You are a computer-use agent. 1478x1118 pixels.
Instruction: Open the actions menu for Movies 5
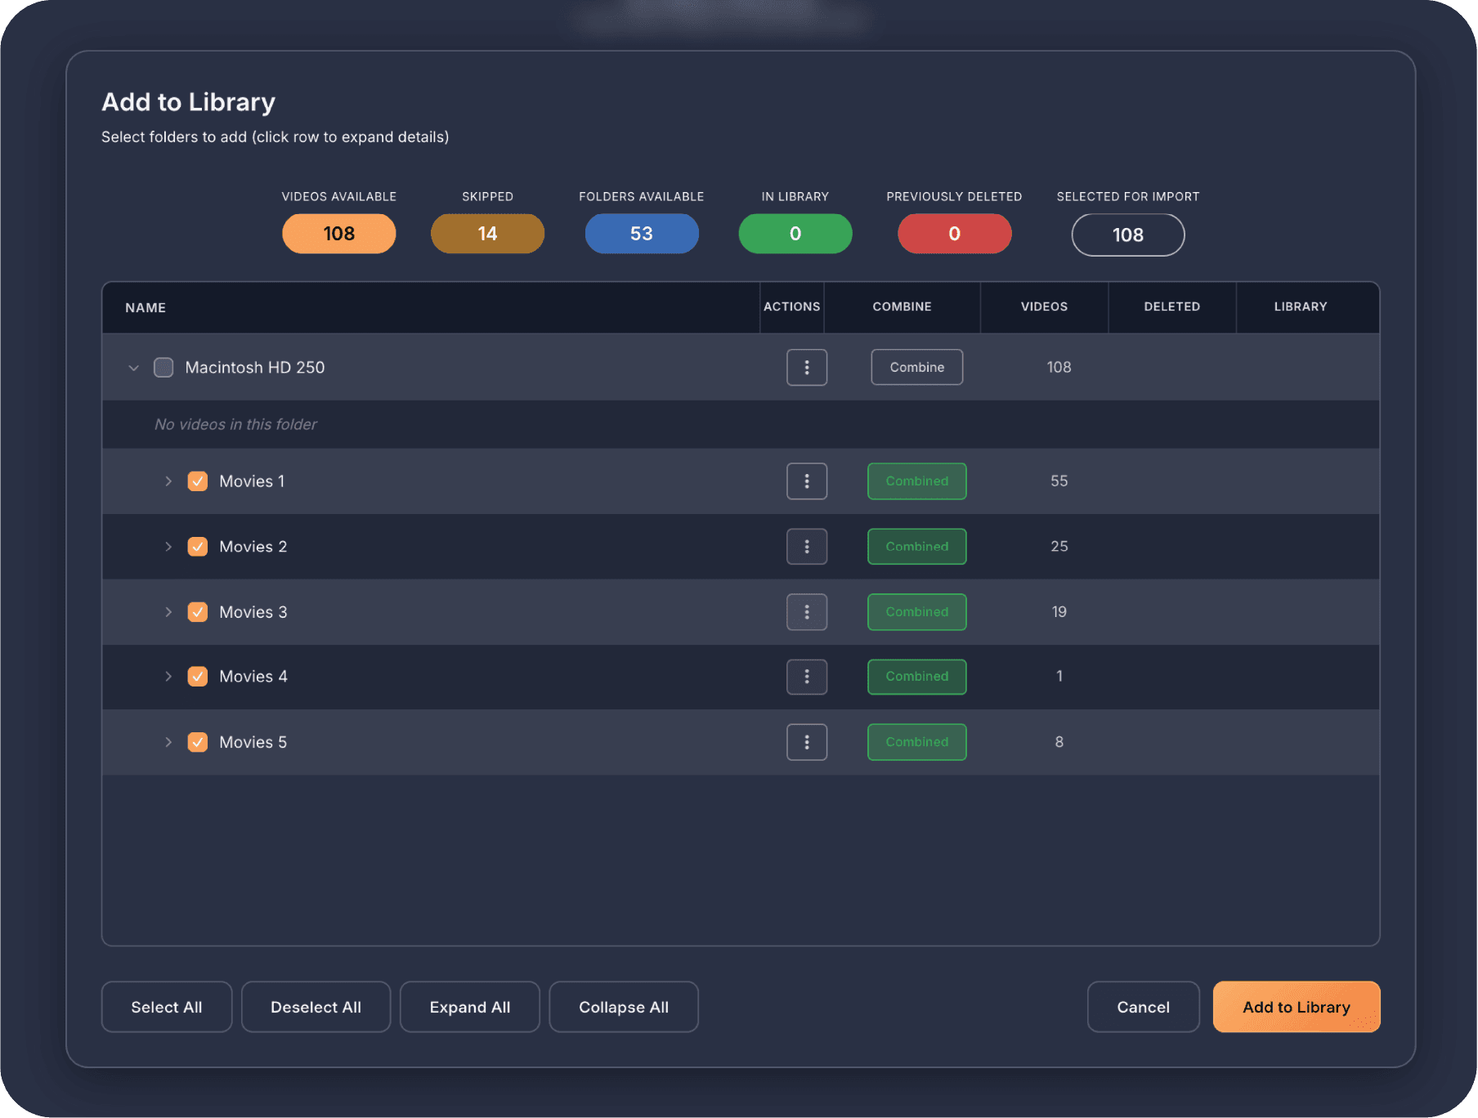(807, 742)
